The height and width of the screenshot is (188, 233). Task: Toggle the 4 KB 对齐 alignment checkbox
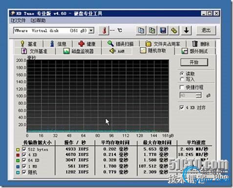click(182, 108)
